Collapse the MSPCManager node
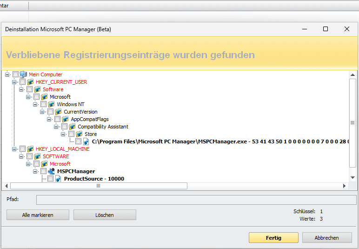 (35, 171)
